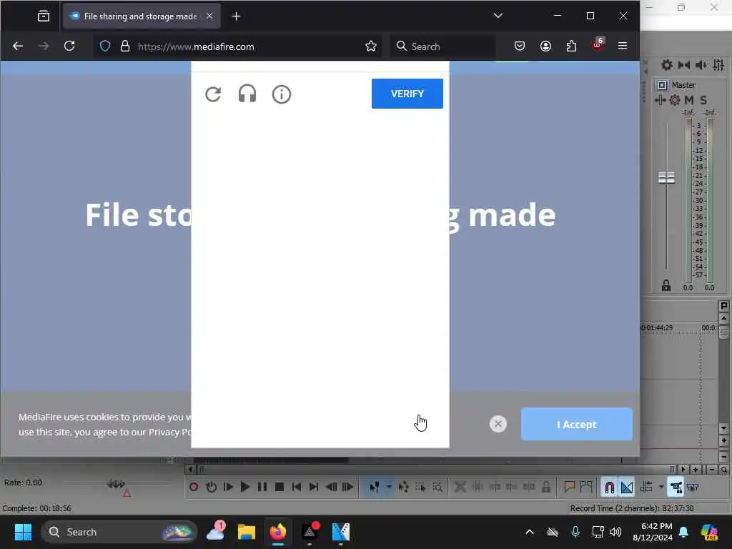
Task: Click the blue VERIFY button
Action: (407, 94)
